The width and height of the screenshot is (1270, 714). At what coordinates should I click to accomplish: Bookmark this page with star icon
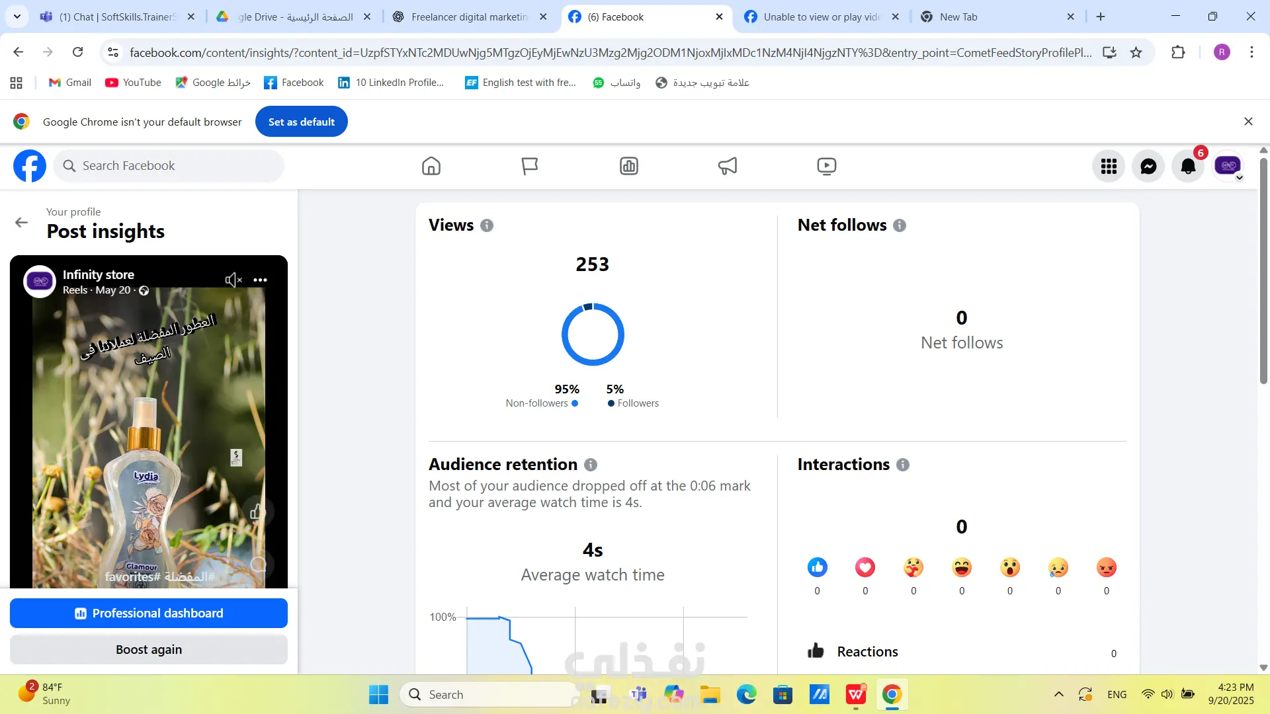(x=1136, y=52)
